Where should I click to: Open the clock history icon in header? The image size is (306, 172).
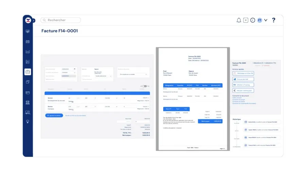click(253, 20)
